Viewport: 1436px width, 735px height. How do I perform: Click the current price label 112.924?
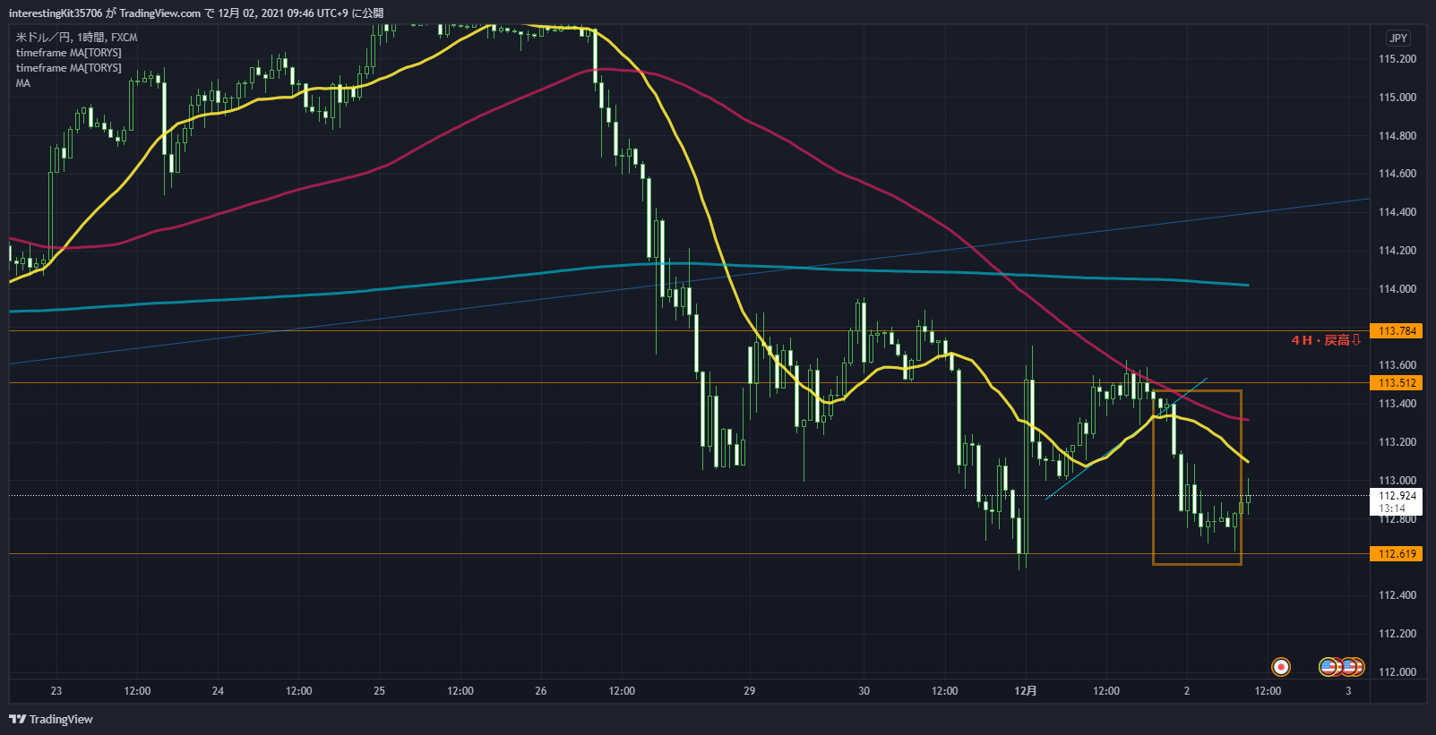(x=1397, y=496)
